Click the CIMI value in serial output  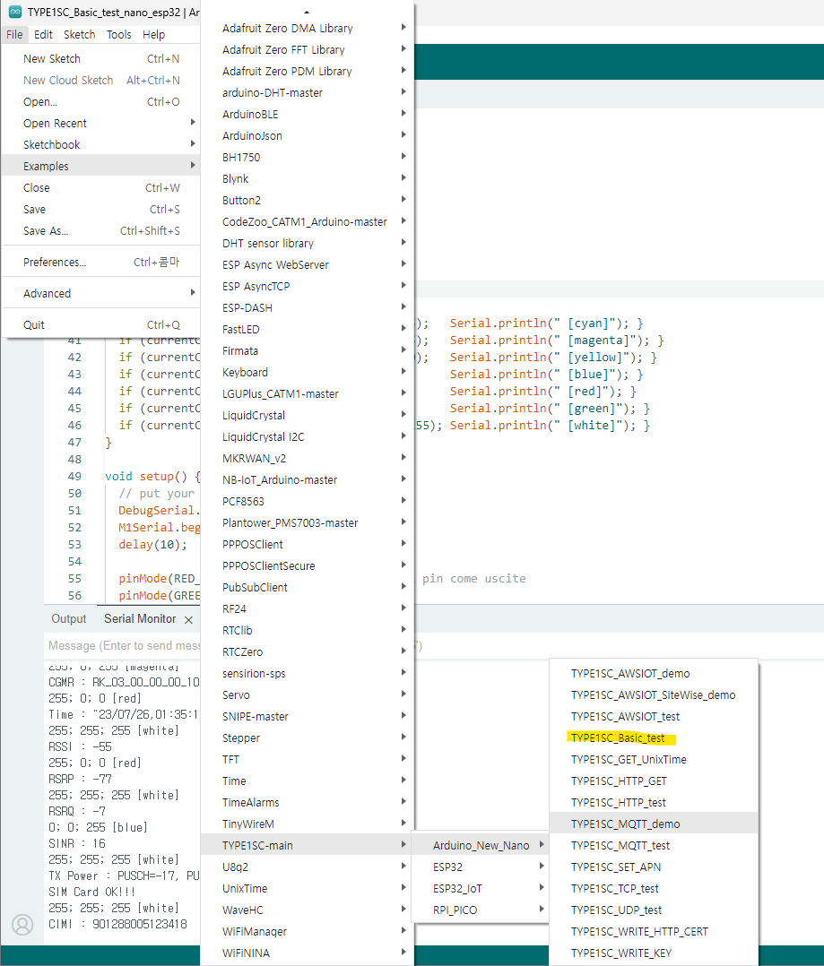coord(140,924)
